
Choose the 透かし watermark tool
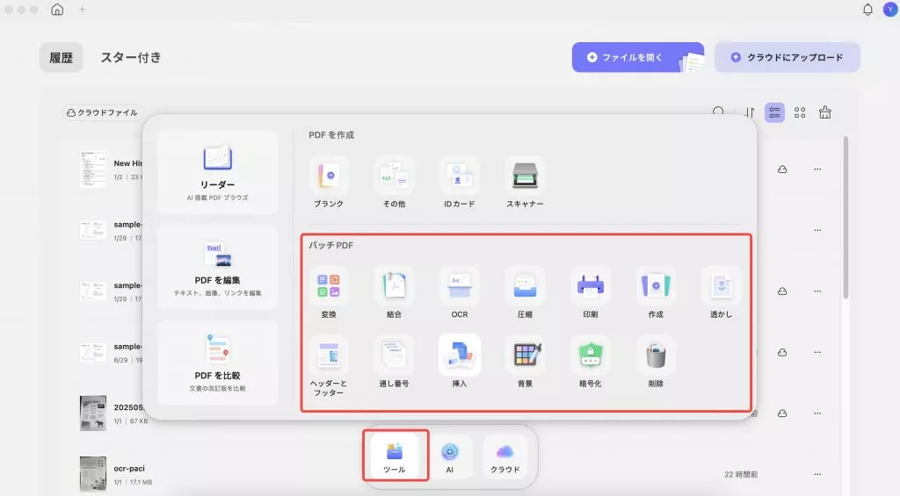[x=721, y=293]
